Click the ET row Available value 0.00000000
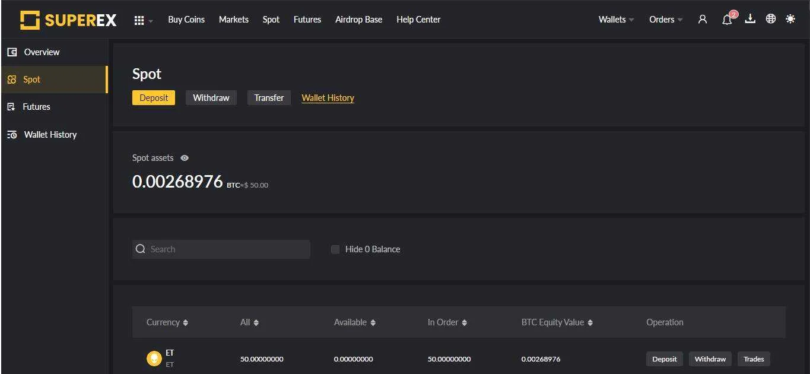Screen dimensions: 810x374 (354, 359)
